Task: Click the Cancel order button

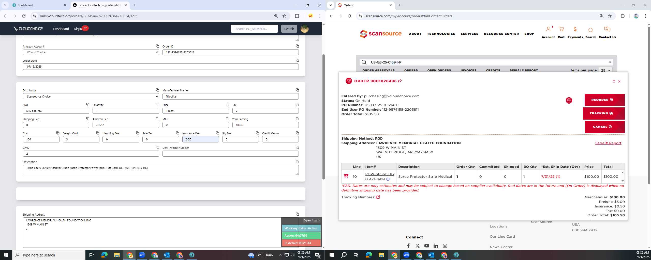Action: pos(604,127)
